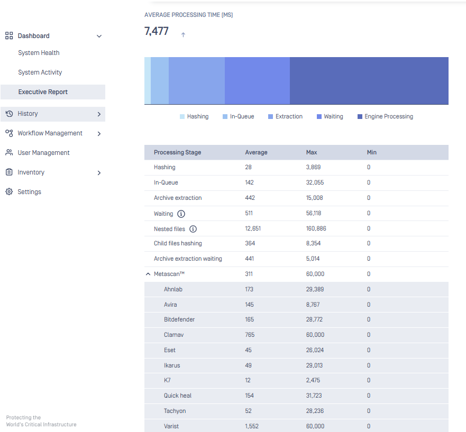The width and height of the screenshot is (466, 432).
Task: Click the Workflow Management icon
Action: click(9, 133)
